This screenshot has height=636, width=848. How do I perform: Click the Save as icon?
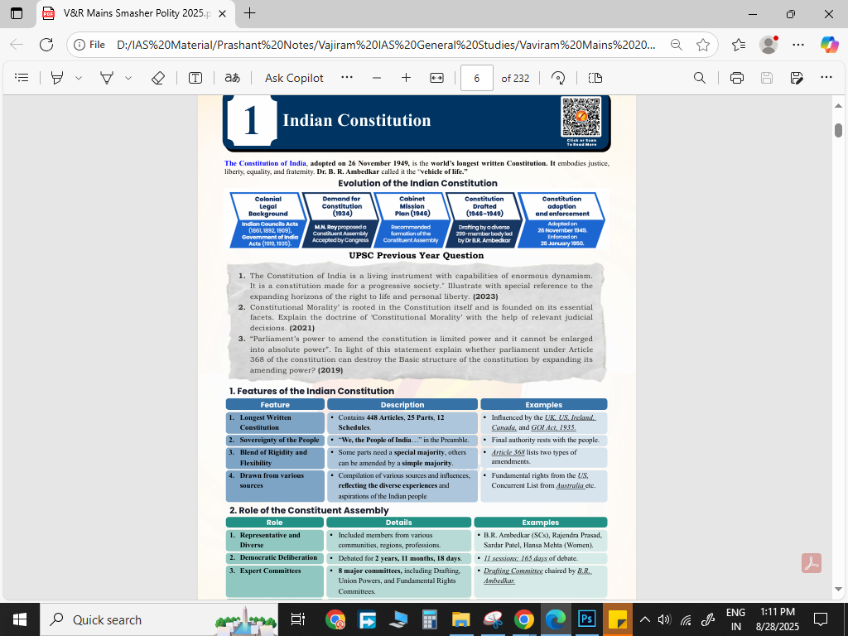[797, 78]
